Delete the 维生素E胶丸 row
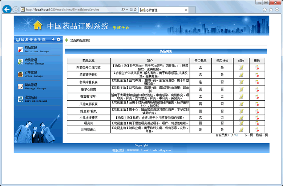The width and height of the screenshot is (283, 186). pos(257,111)
